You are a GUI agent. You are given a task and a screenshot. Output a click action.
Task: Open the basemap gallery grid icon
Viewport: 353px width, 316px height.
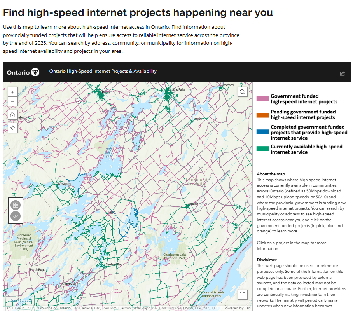click(15, 204)
